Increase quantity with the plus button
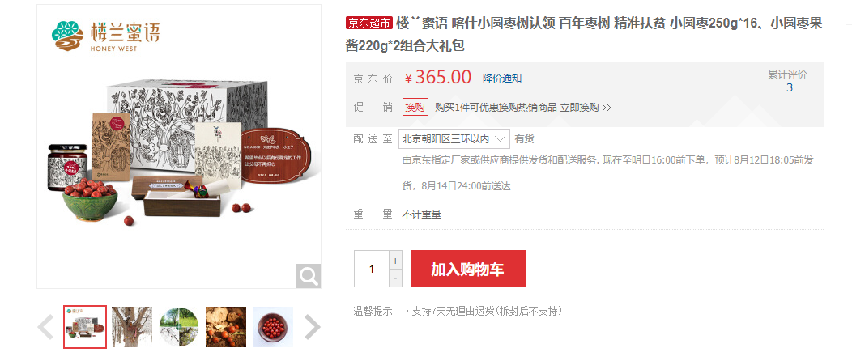Viewport: 852px width, 361px height. click(395, 260)
